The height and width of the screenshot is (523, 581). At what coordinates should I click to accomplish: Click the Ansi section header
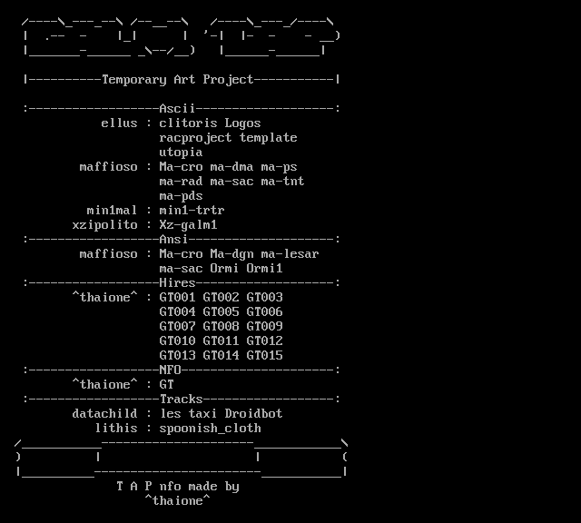[x=174, y=240]
